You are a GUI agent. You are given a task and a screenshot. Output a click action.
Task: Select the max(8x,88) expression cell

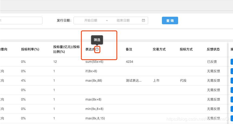pos(94,81)
